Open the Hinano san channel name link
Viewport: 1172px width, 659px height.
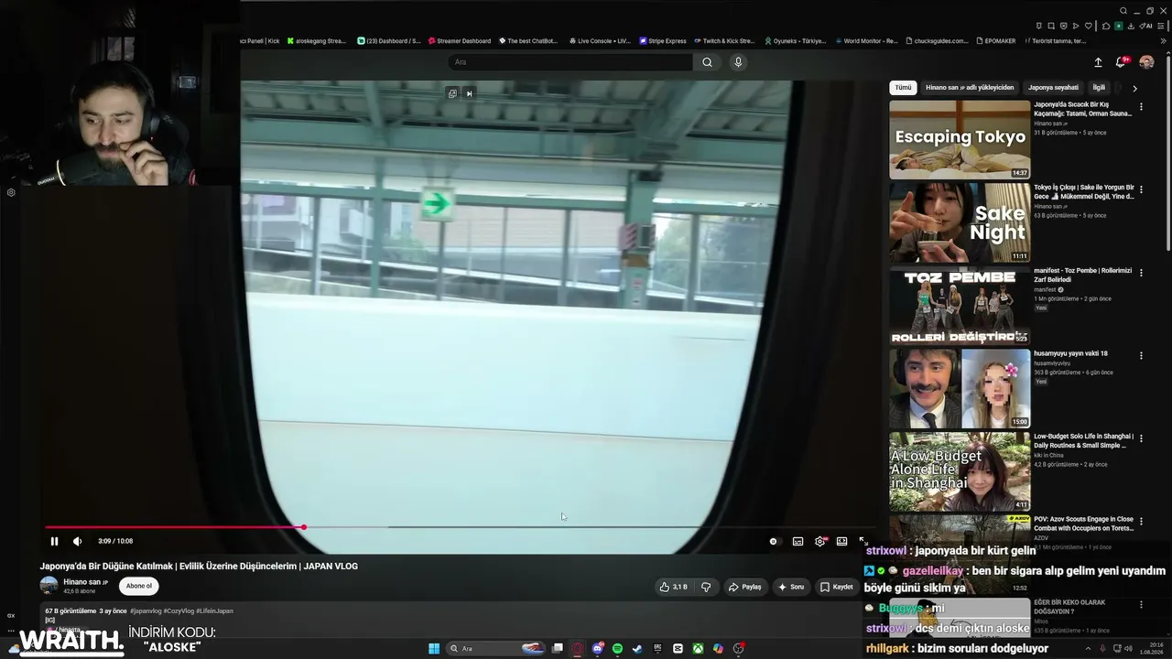[x=85, y=582]
